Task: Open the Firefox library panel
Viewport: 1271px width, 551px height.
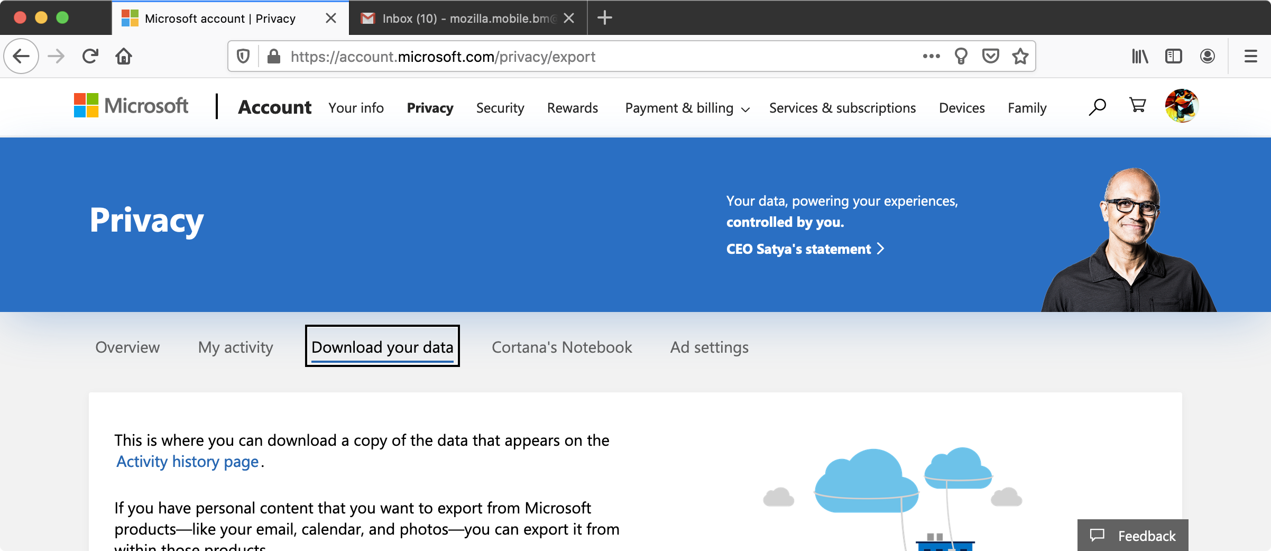Action: click(1139, 56)
